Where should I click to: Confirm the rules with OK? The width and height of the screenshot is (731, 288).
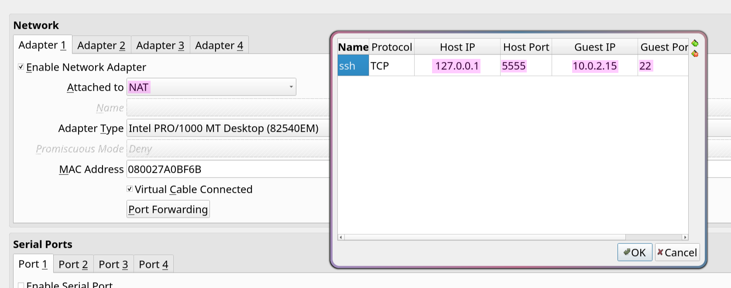(x=635, y=253)
